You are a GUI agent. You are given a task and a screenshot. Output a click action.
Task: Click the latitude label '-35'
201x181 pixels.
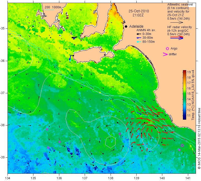tap(3, 28)
